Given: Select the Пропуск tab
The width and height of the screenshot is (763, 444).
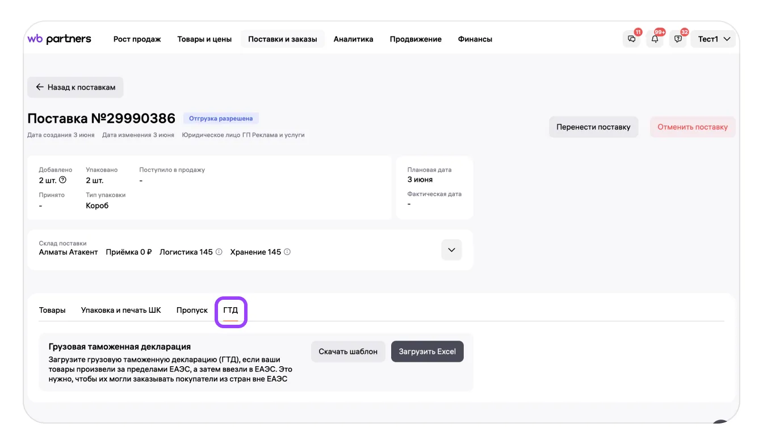Looking at the screenshot, I should [x=192, y=310].
